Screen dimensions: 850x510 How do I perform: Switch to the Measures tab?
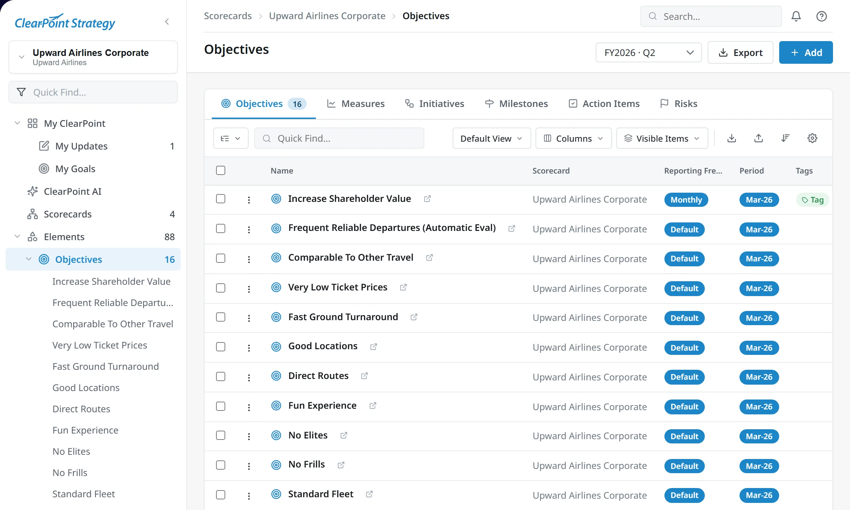(x=356, y=104)
